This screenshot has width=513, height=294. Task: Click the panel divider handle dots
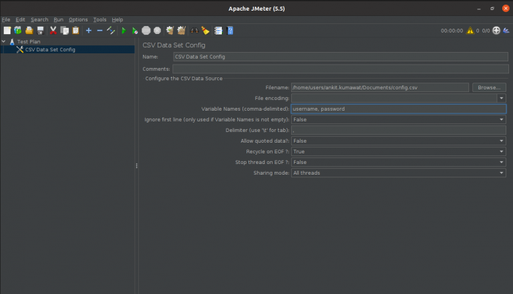pyautogui.click(x=136, y=166)
